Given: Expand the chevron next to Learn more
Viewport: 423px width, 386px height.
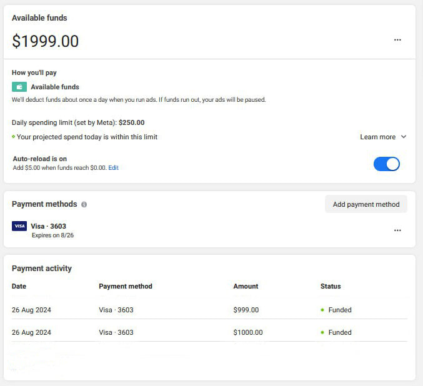Looking at the screenshot, I should (404, 137).
